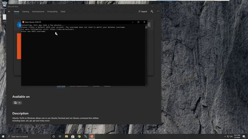Click the terminal scrollbar down arrow

pyautogui.click(x=146, y=85)
